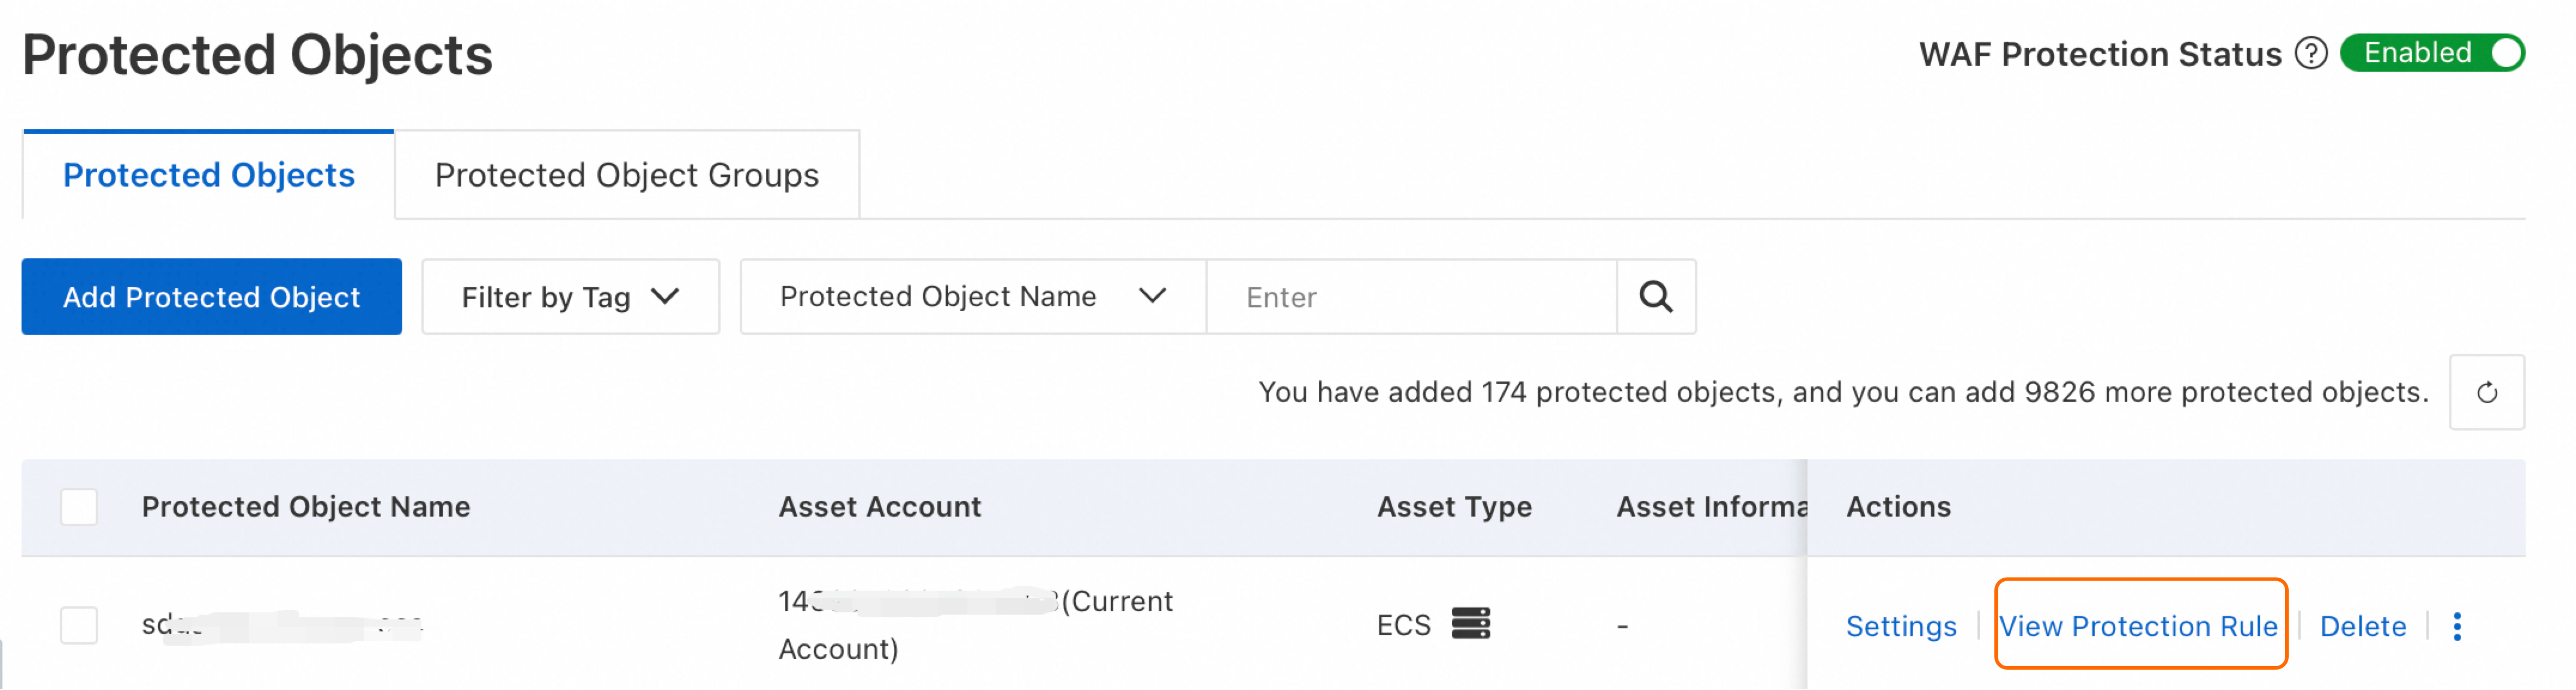Click the Asset Type column header
2576x690 pixels.
(1454, 507)
